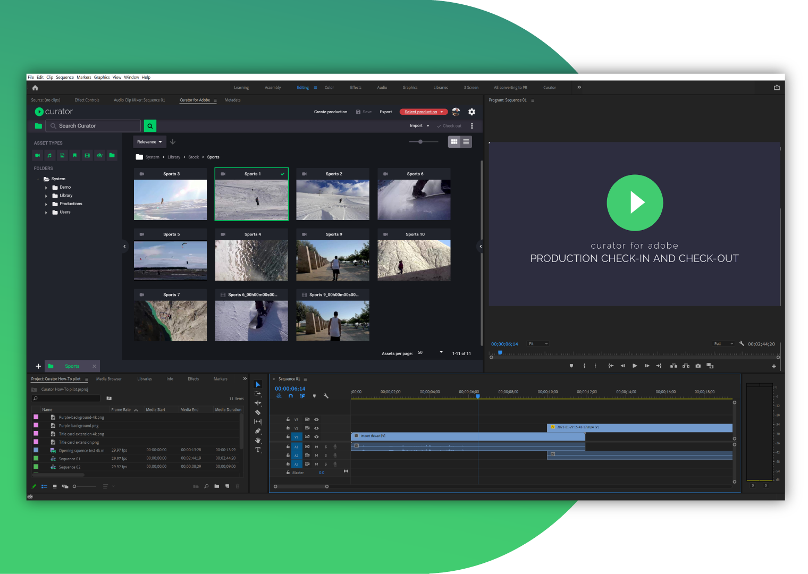Click Library in the breadcrumb path
Viewport: 808px width, 574px height.
click(174, 157)
